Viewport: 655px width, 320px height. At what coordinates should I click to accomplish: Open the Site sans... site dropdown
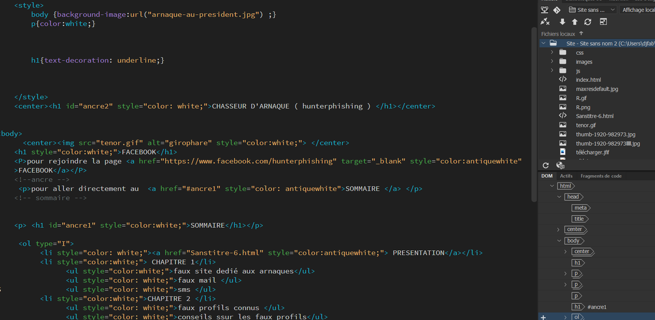pos(592,10)
